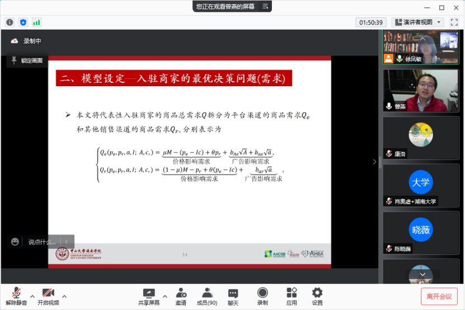This screenshot has height=310, width=465.
Task: Click the meeting info icon
Action: point(10,22)
